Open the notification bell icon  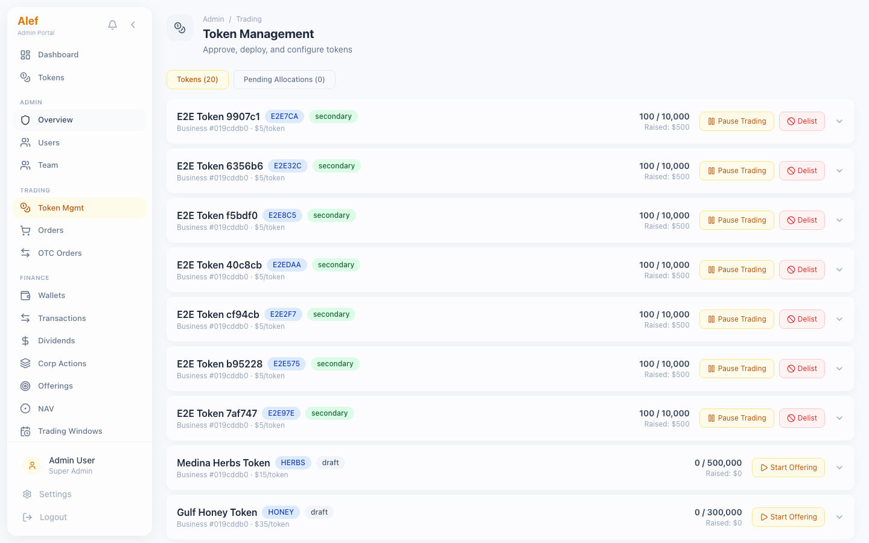[x=112, y=25]
